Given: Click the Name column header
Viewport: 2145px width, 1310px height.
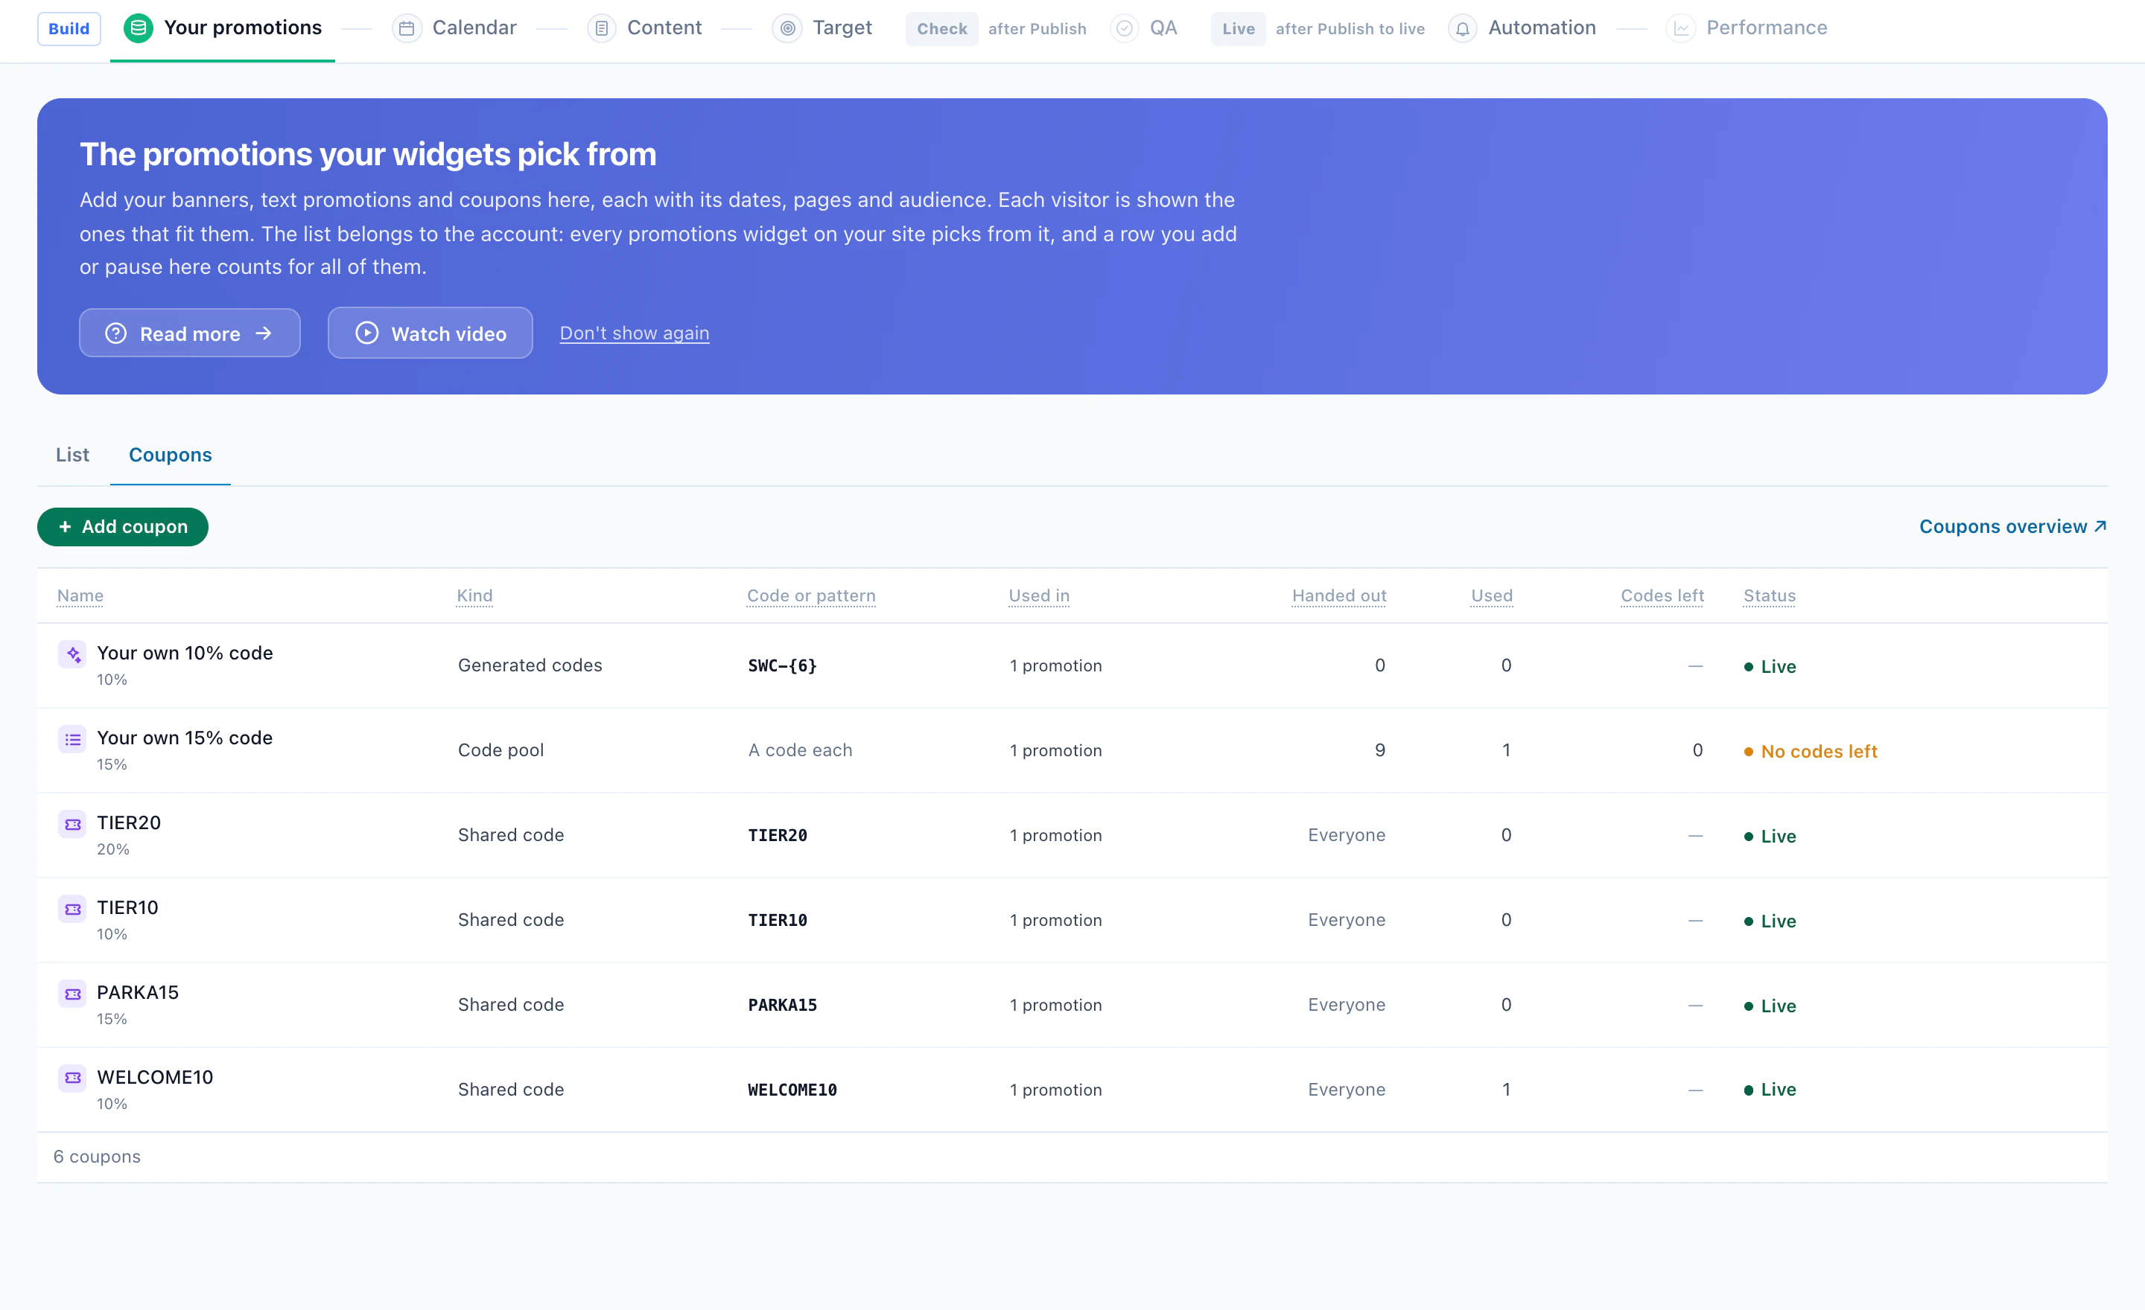Looking at the screenshot, I should pyautogui.click(x=80, y=596).
